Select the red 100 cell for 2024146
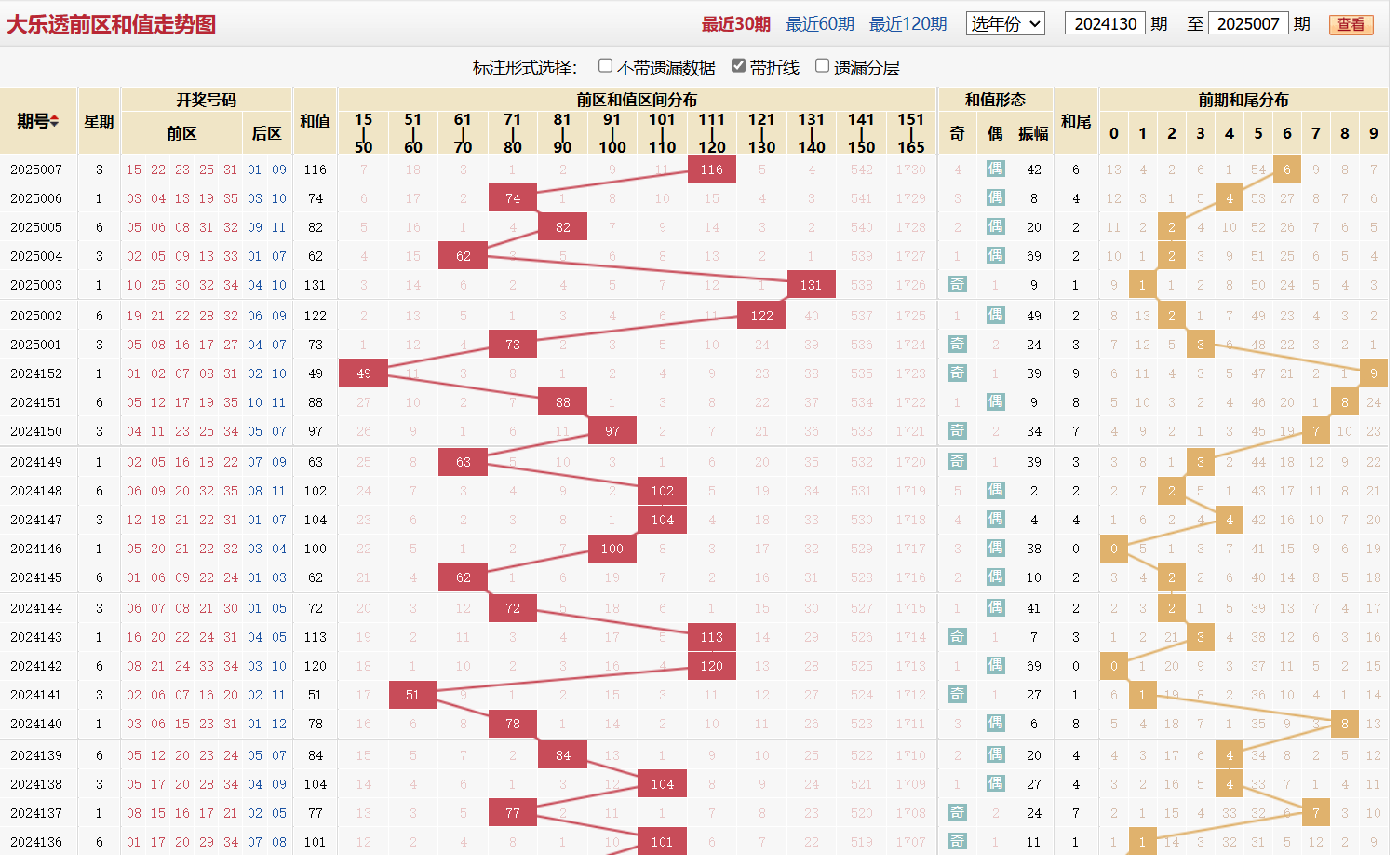 click(612, 549)
